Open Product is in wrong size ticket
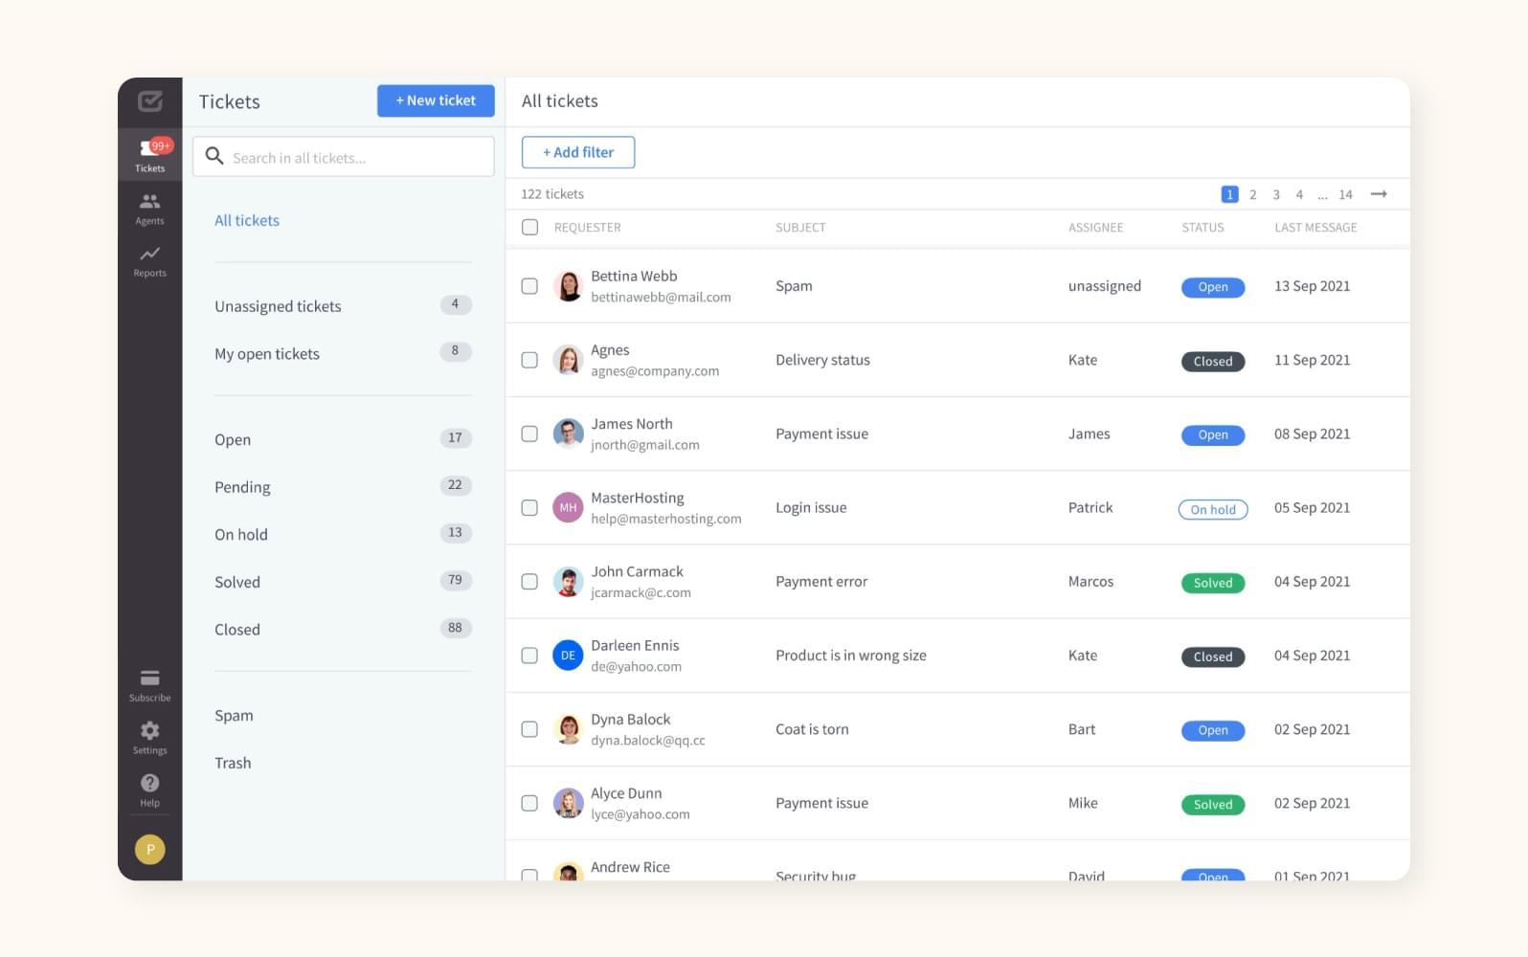Screen dimensions: 1528x957 (851, 656)
